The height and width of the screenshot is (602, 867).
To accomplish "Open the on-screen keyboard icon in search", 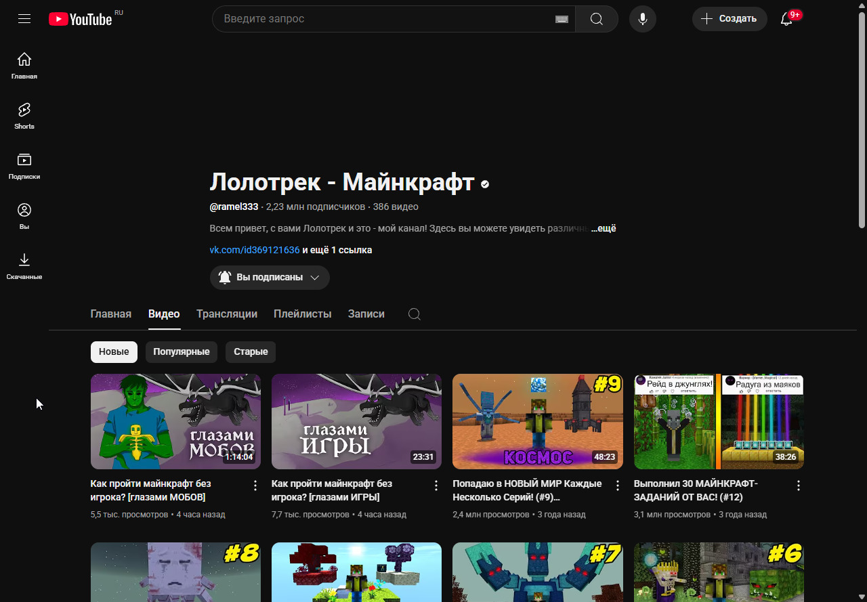I will pos(562,19).
